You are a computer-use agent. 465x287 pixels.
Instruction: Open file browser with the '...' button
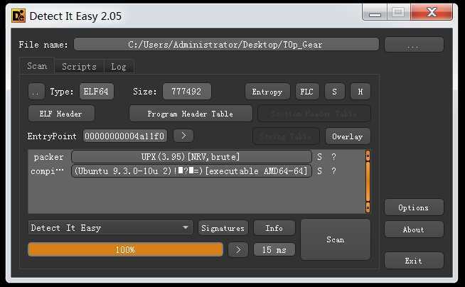point(414,45)
